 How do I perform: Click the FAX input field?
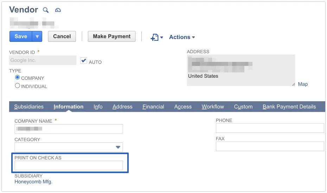coord(270,146)
